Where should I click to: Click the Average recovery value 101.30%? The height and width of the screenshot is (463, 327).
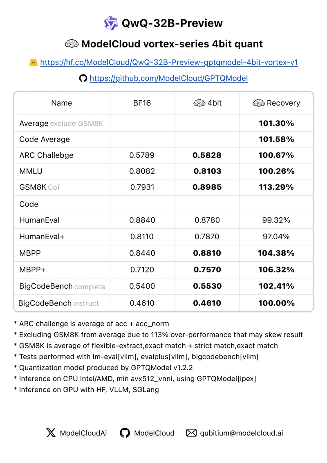[276, 124]
